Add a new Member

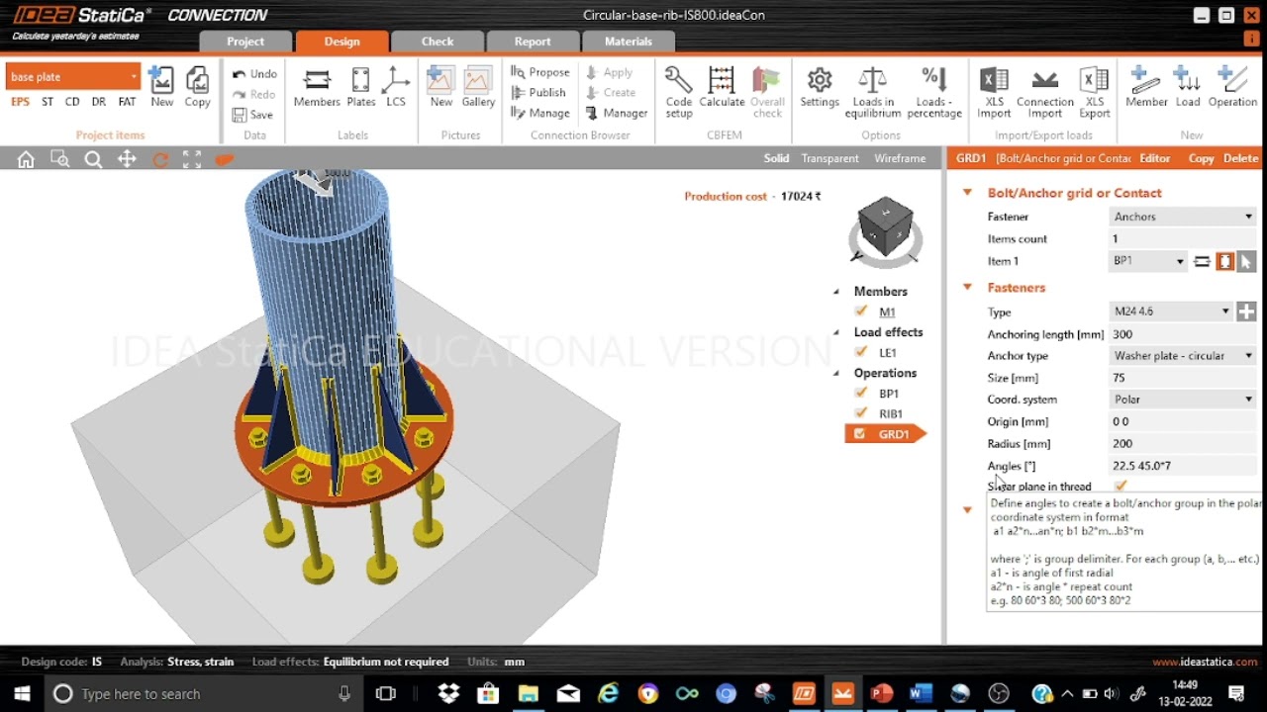tap(1146, 87)
